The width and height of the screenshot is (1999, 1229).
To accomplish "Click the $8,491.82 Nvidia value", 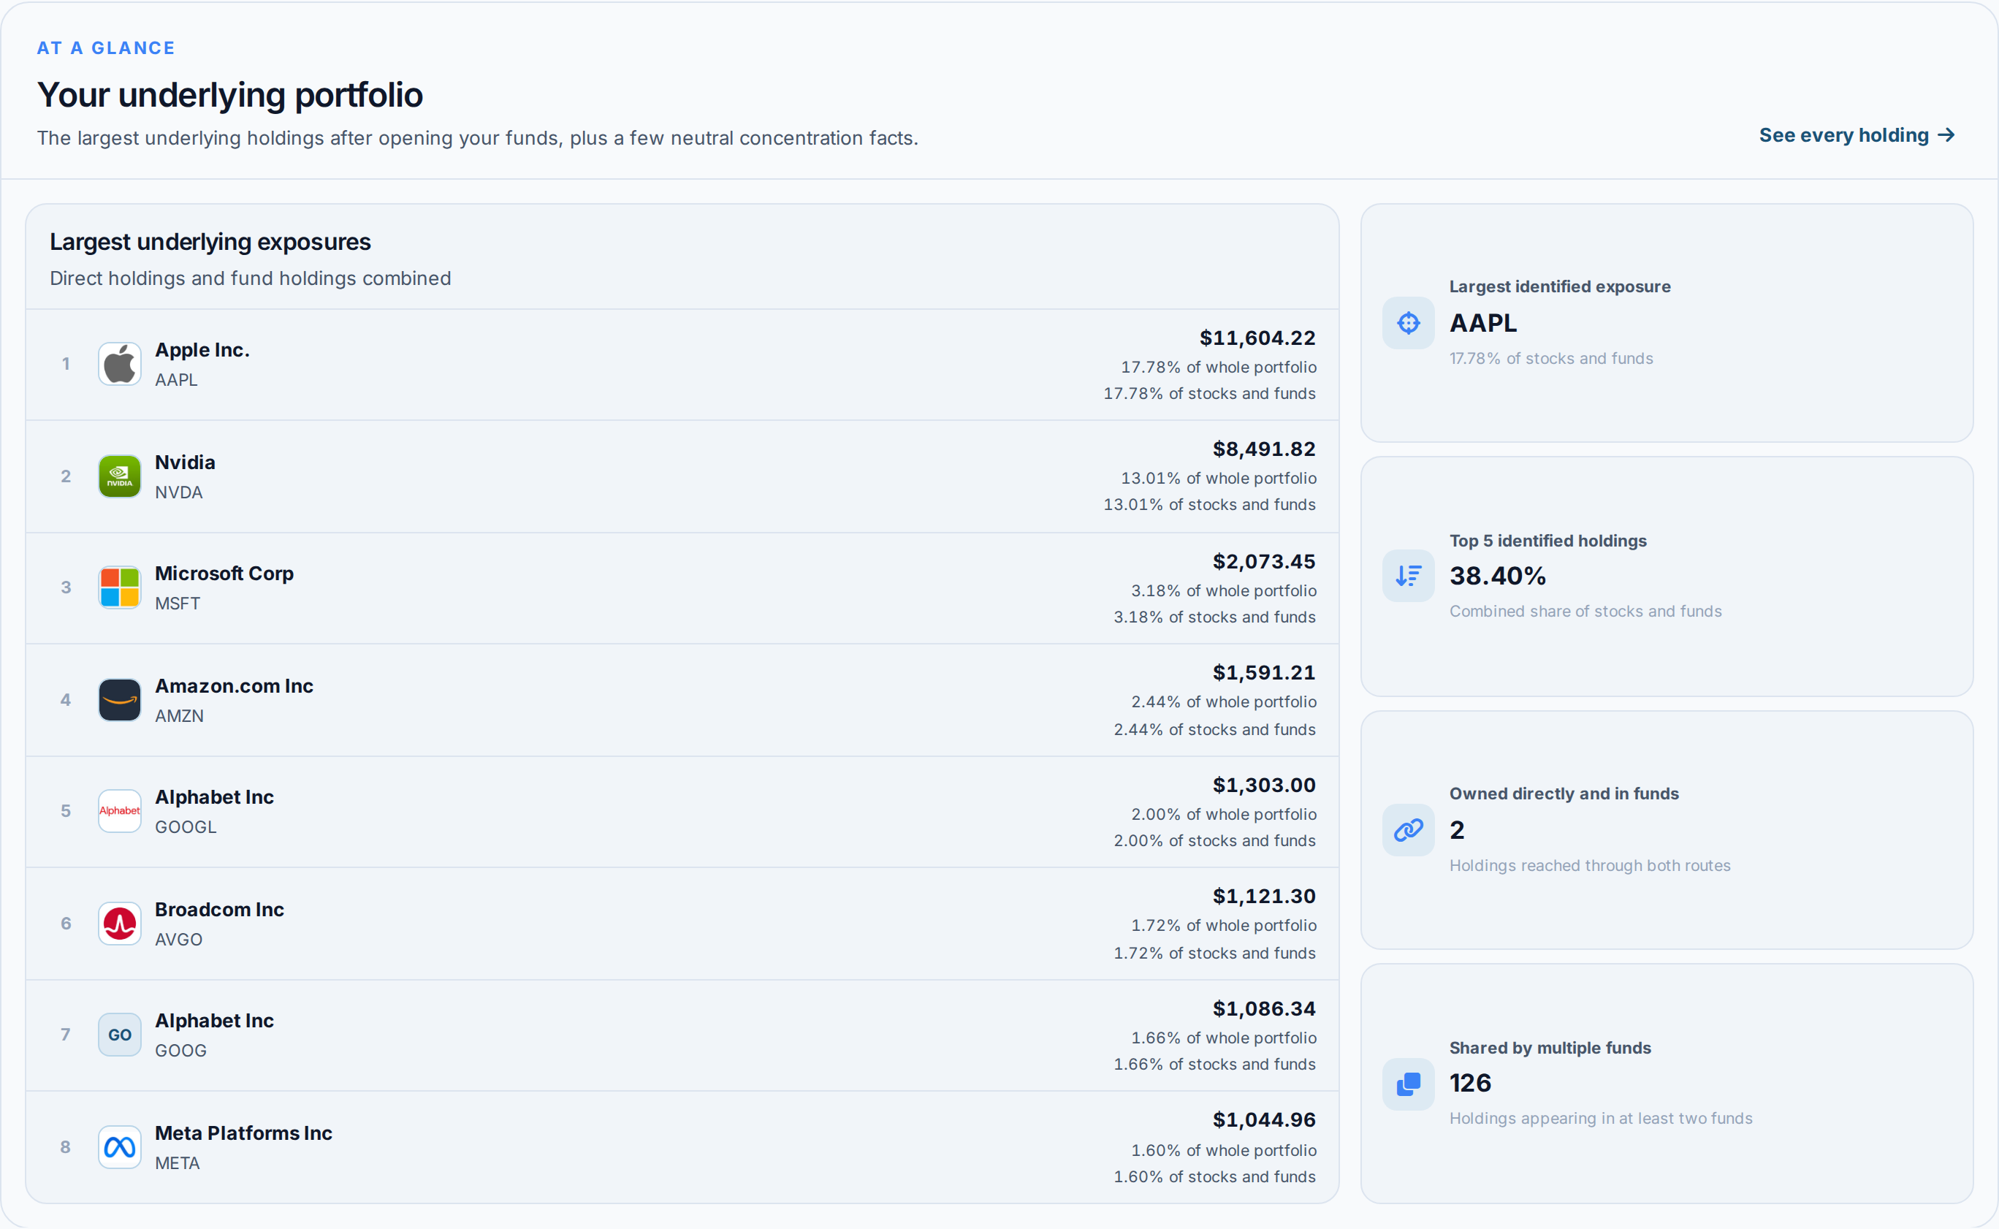I will tap(1265, 449).
